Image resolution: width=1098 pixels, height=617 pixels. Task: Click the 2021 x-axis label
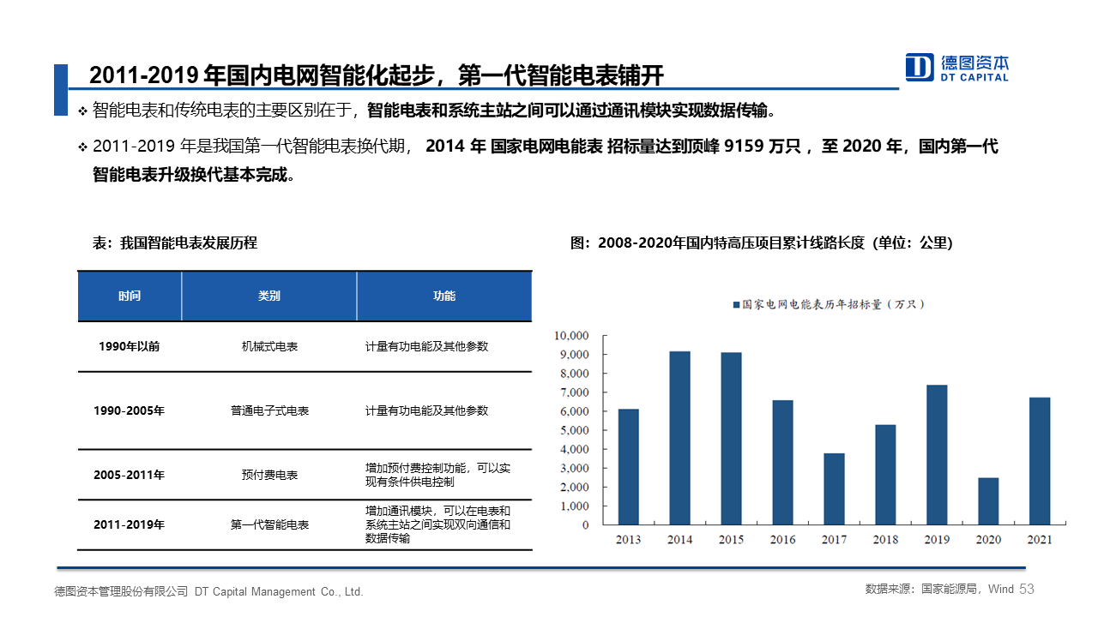pyautogui.click(x=1040, y=540)
